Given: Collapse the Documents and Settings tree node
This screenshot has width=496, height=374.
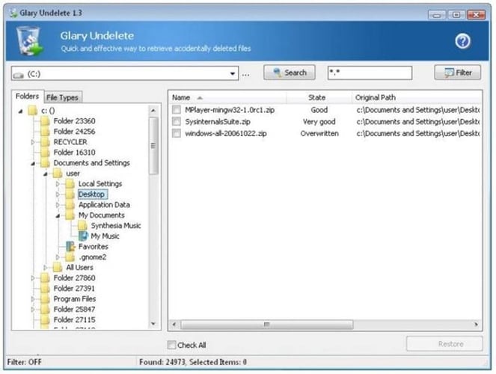Looking at the screenshot, I should pos(33,163).
